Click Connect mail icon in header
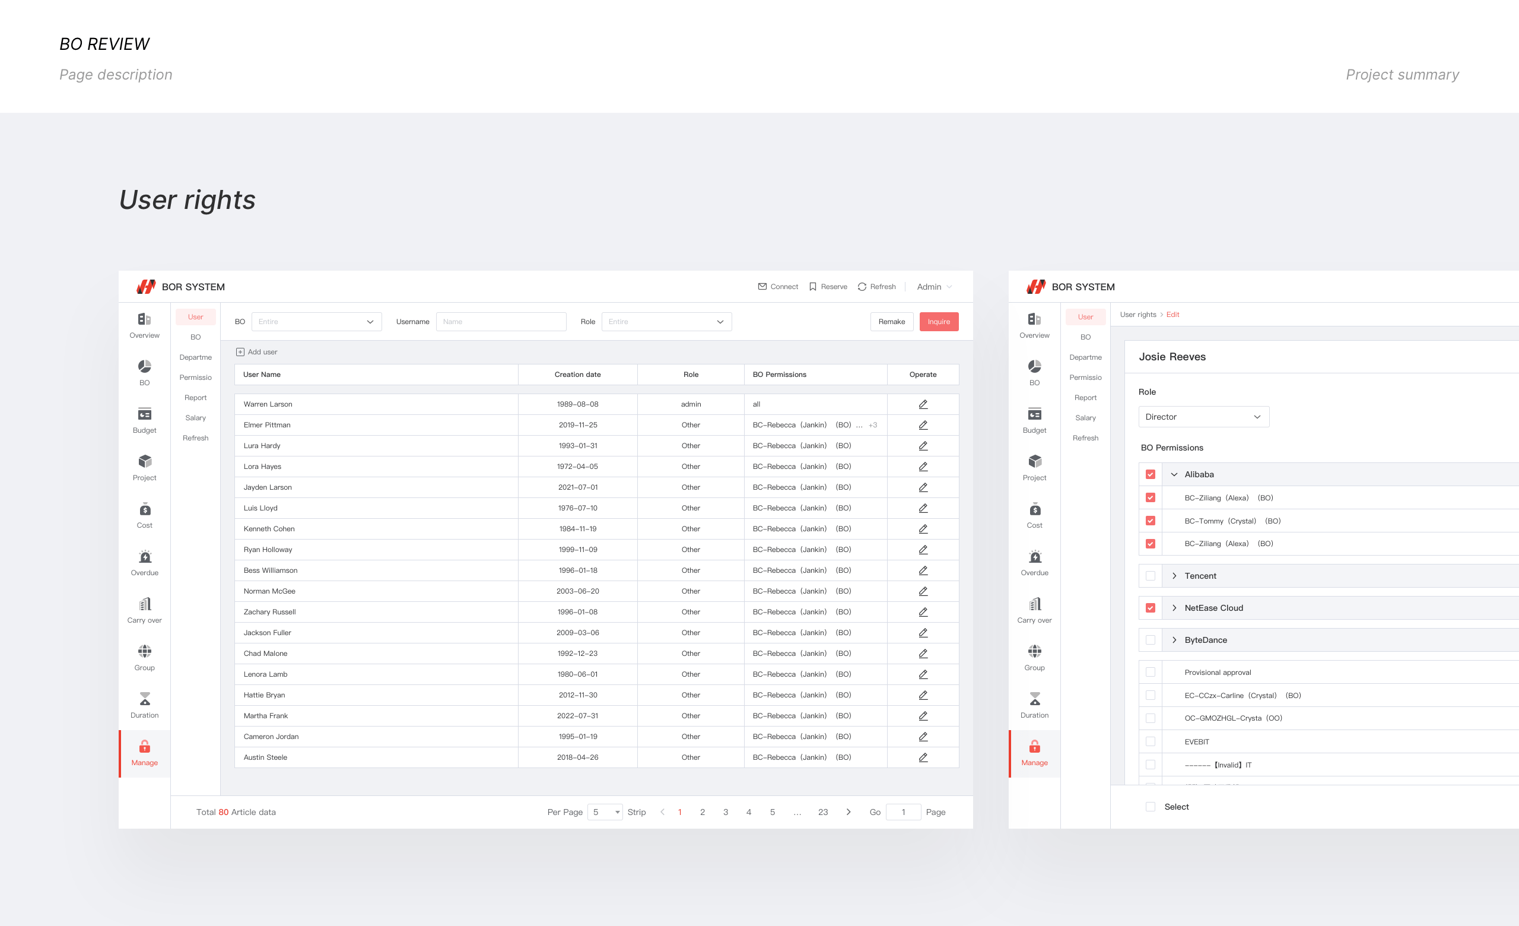This screenshot has width=1519, height=926. tap(762, 287)
